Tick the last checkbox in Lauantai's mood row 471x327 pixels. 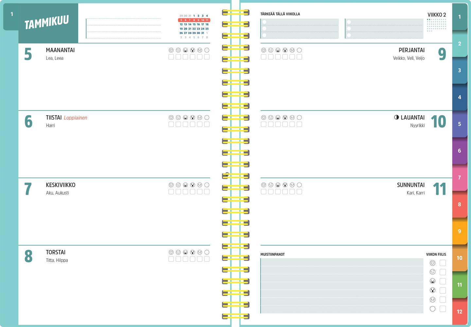pos(299,124)
